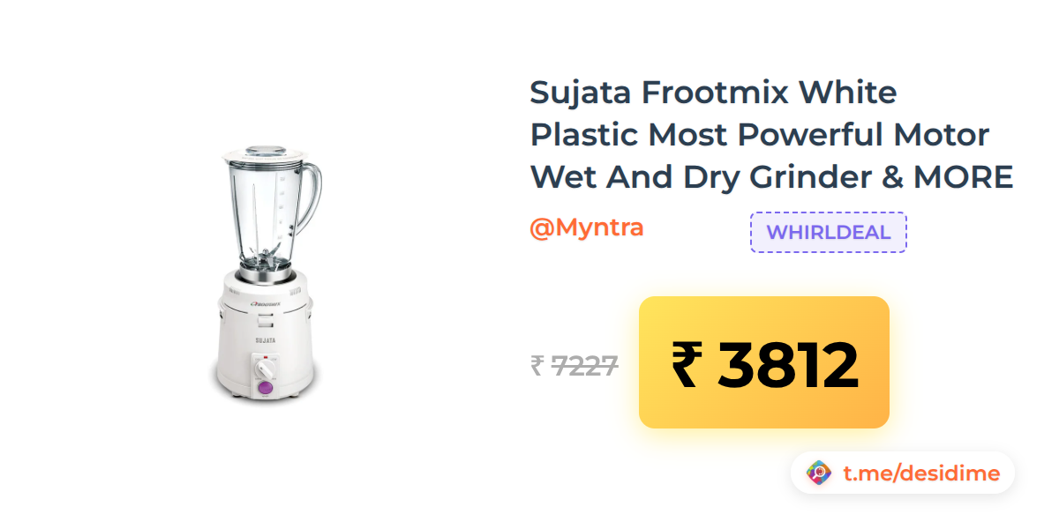The image size is (1059, 529).
Task: Click the white rotary knob on the blender
Action: point(266,365)
